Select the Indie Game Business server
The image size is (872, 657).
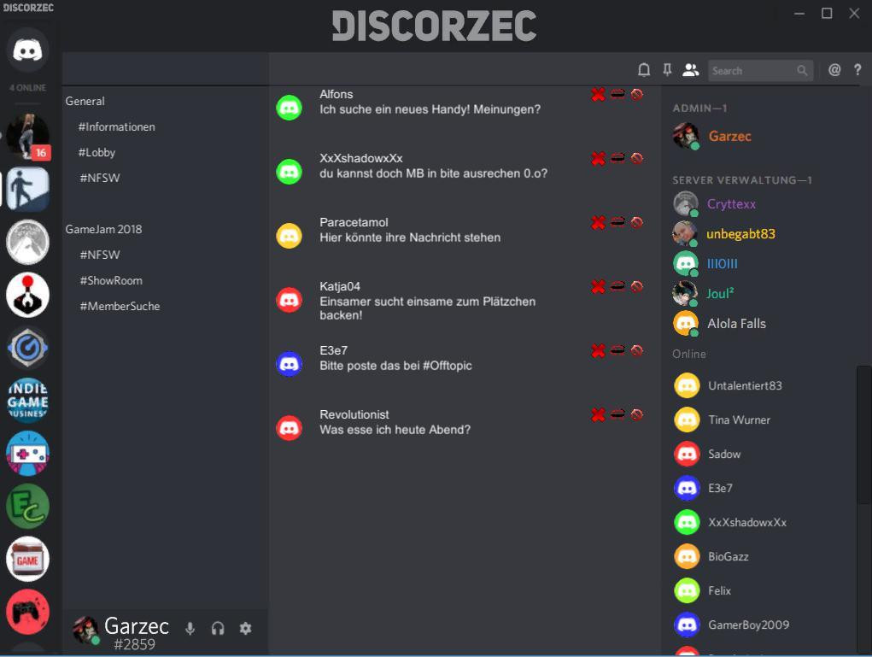[27, 401]
